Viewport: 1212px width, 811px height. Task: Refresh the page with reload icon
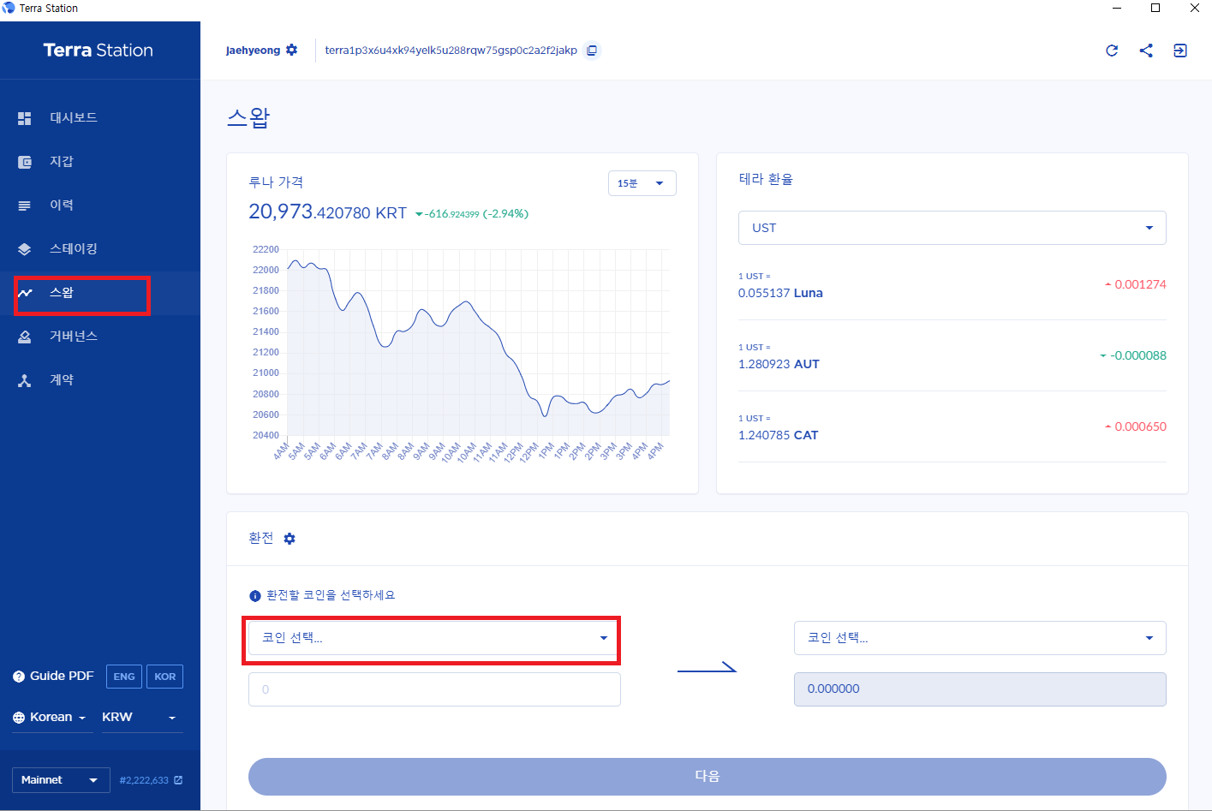1112,51
